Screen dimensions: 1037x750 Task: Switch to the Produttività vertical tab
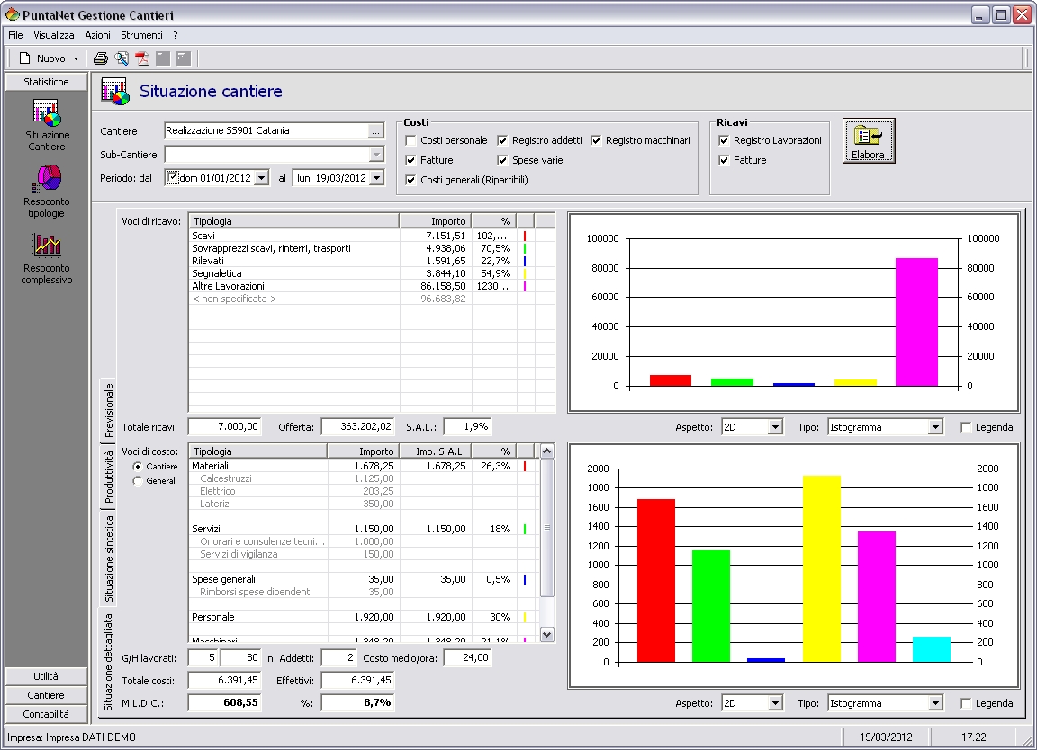108,477
